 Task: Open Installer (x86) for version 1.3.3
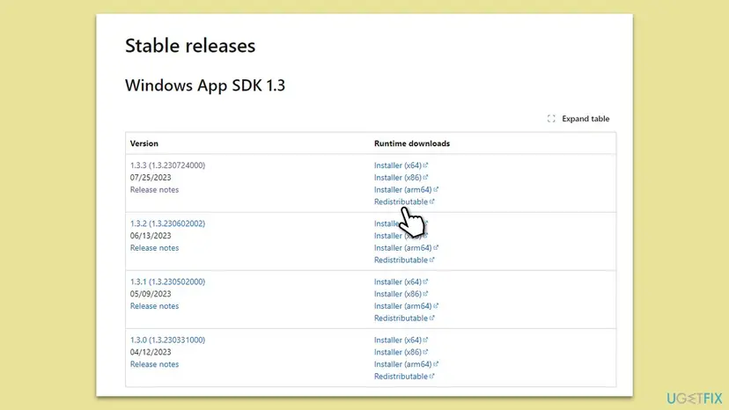click(x=397, y=177)
